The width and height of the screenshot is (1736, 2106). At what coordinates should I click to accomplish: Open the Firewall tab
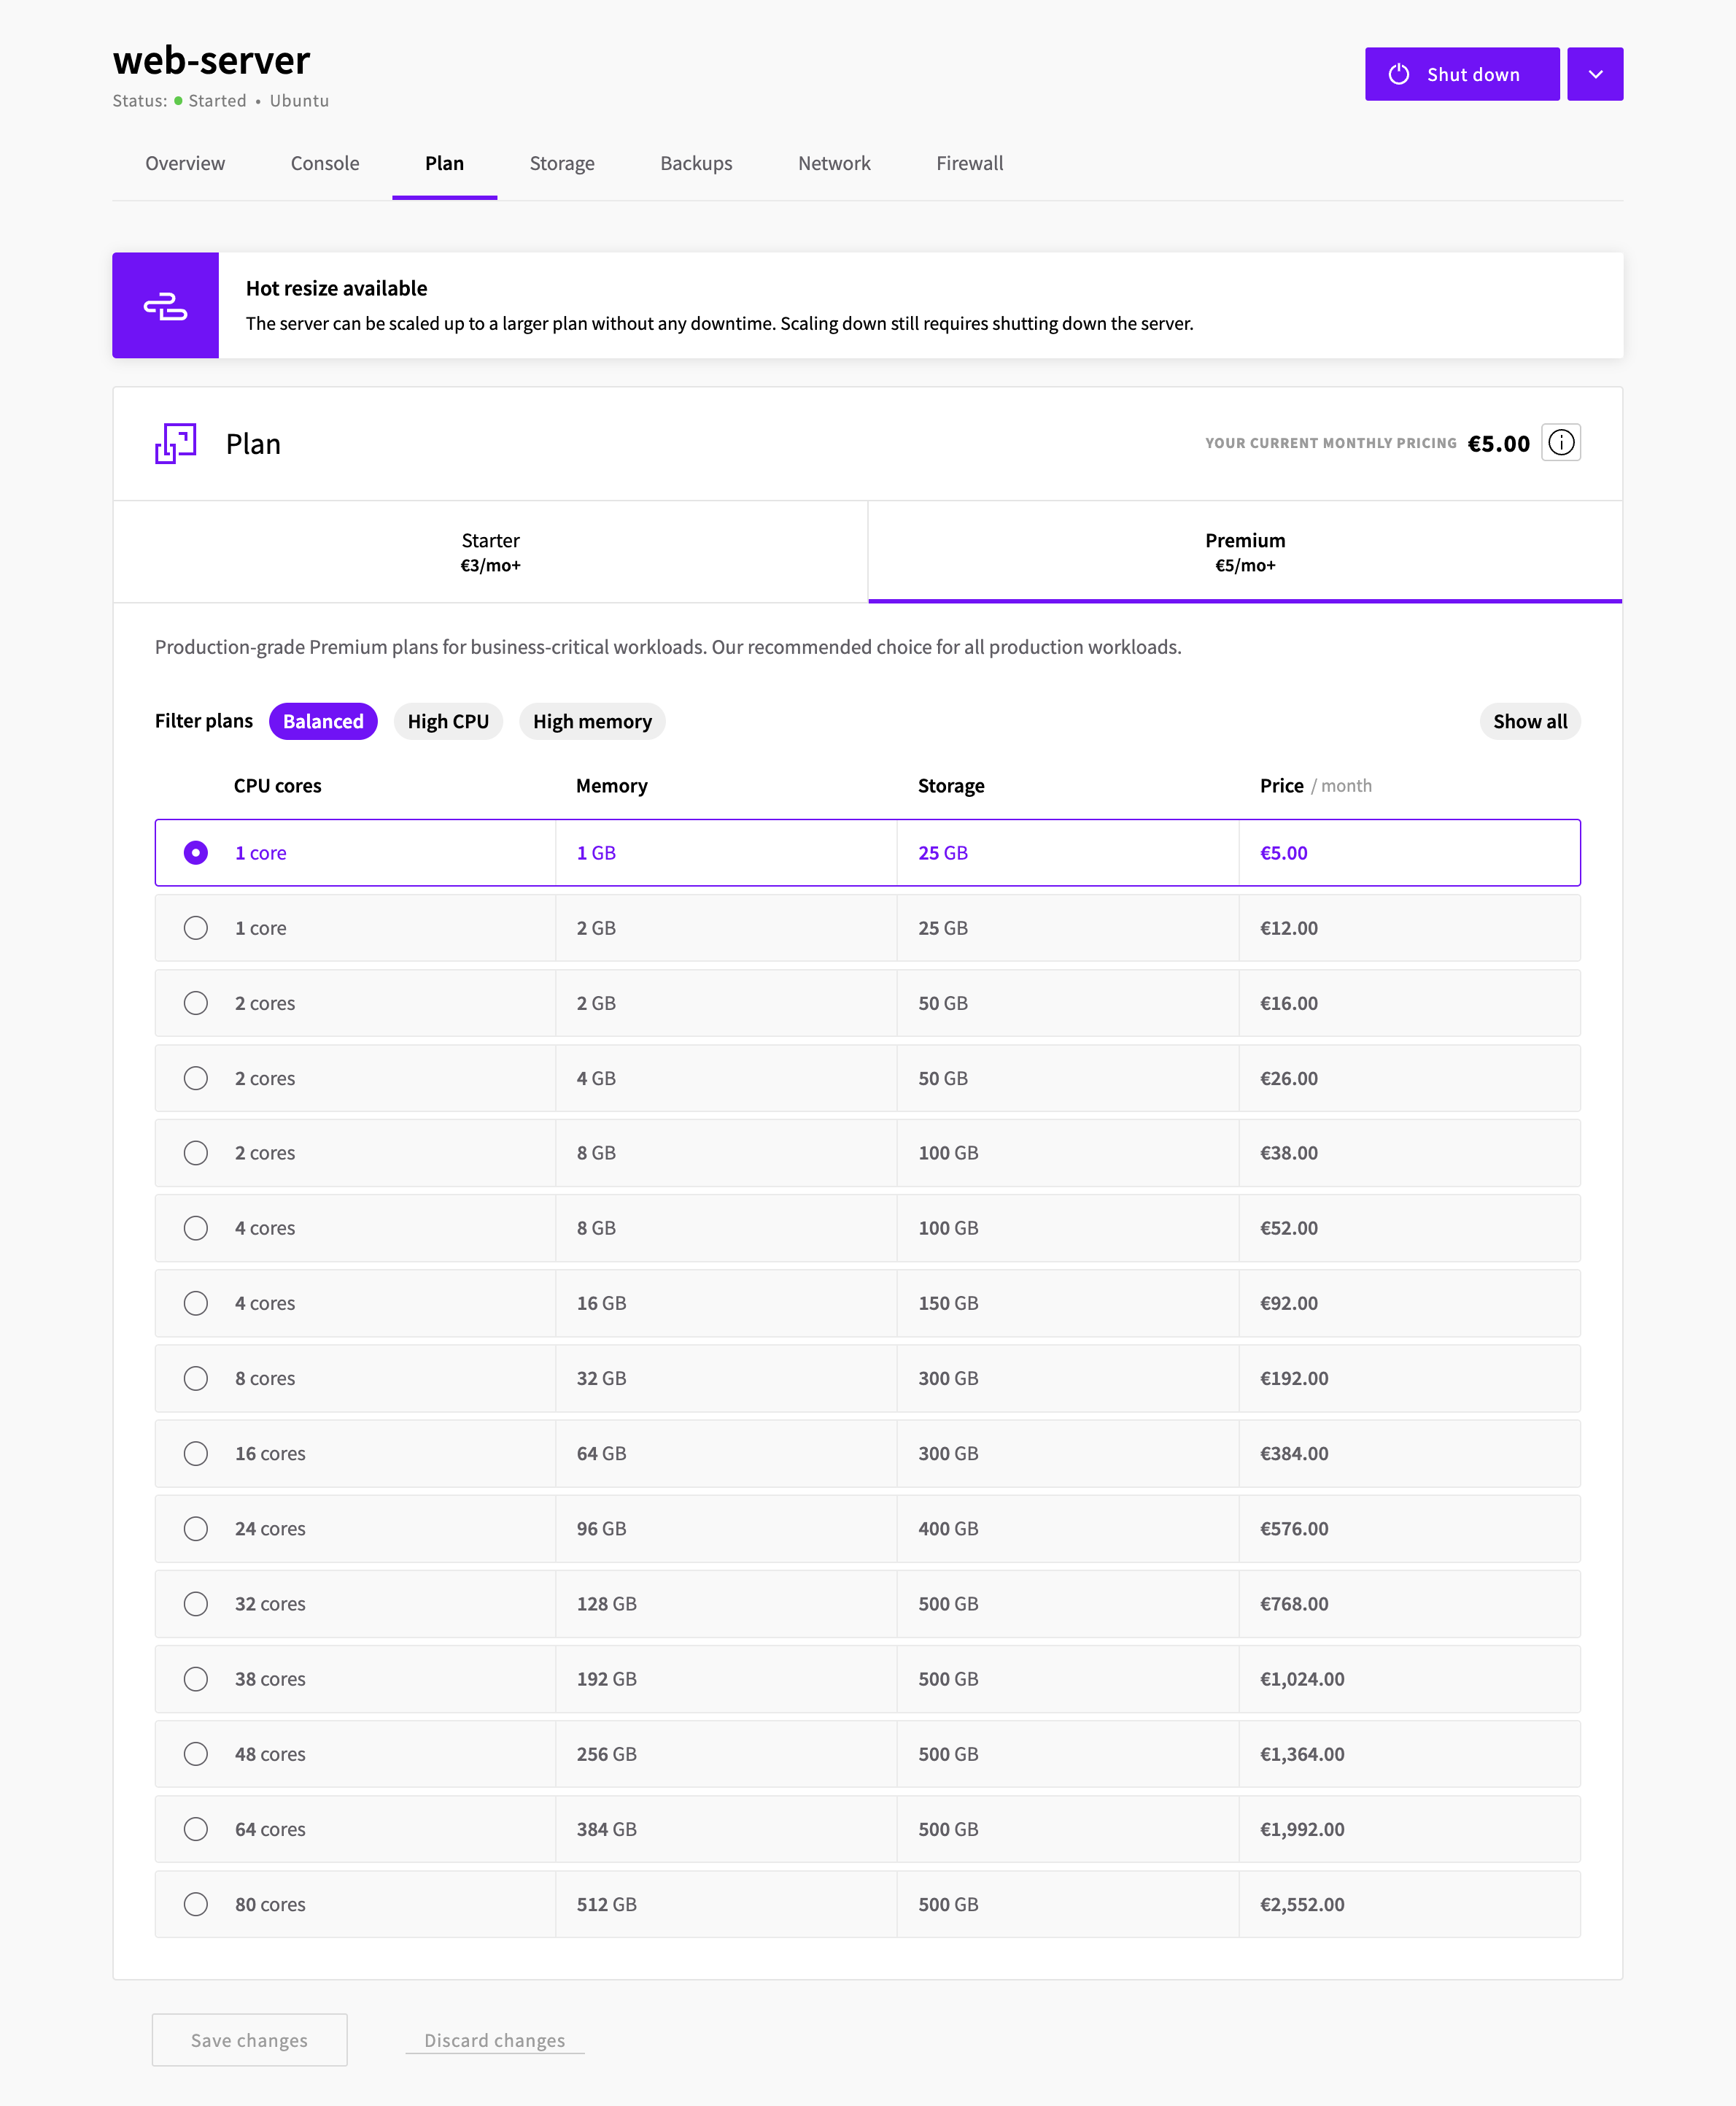[969, 163]
